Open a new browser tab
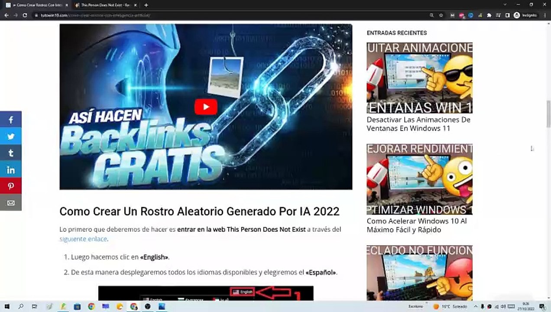Screen dimensions: 551x312 click(146, 5)
